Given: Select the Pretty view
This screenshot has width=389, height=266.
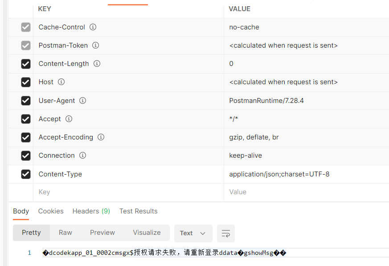Looking at the screenshot, I should (31, 233).
